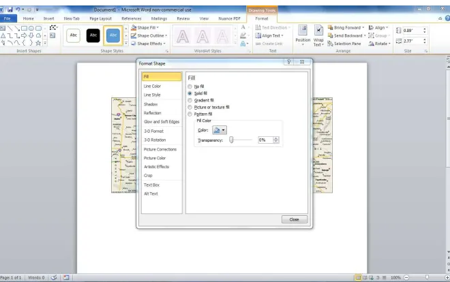Open Glow and Soft Edges category
This screenshot has width=450, height=282.
click(x=162, y=122)
